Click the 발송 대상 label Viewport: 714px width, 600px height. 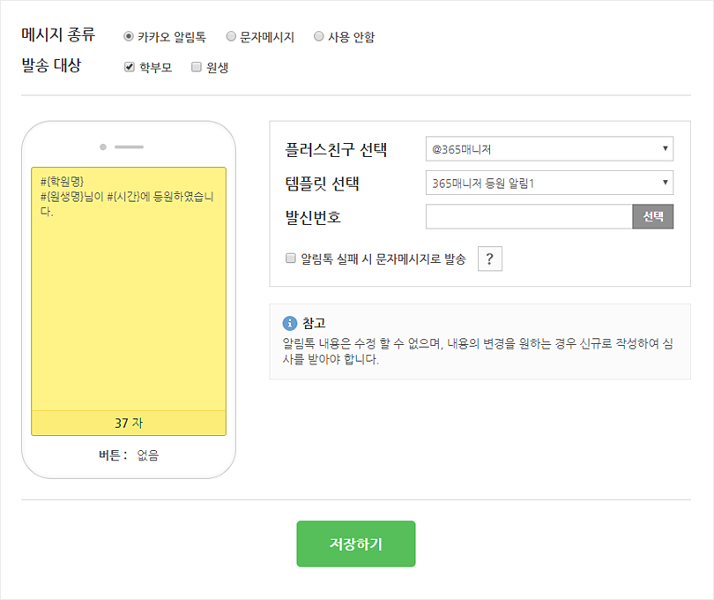pos(51,65)
